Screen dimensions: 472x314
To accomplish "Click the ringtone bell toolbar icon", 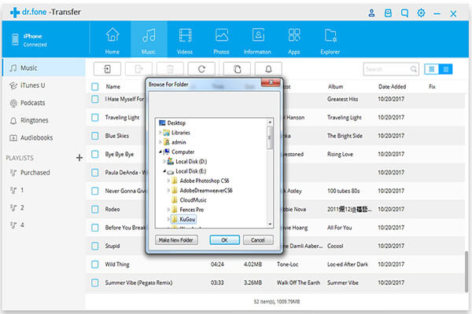I will pyautogui.click(x=268, y=69).
